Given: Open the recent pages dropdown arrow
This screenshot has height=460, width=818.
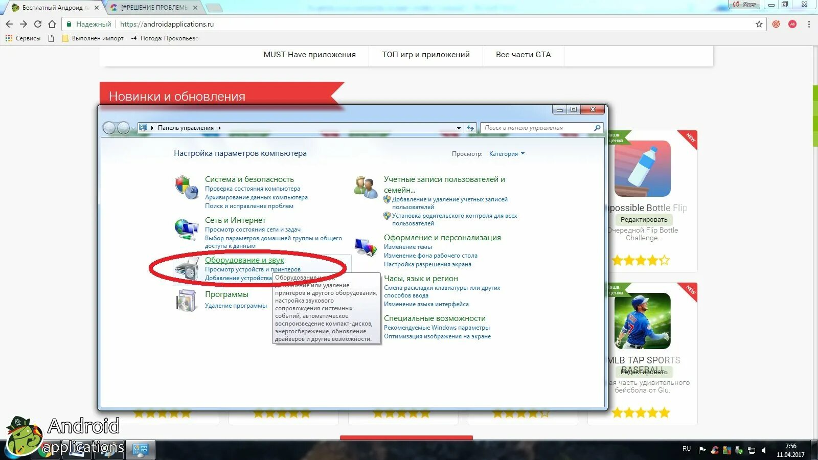Looking at the screenshot, I should click(x=133, y=128).
